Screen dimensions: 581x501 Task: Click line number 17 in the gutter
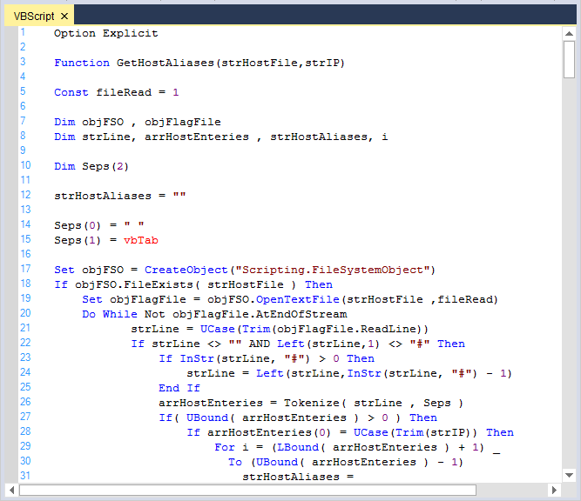click(25, 269)
